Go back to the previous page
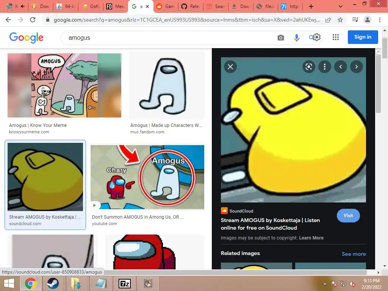This screenshot has height=291, width=388. tap(8, 20)
